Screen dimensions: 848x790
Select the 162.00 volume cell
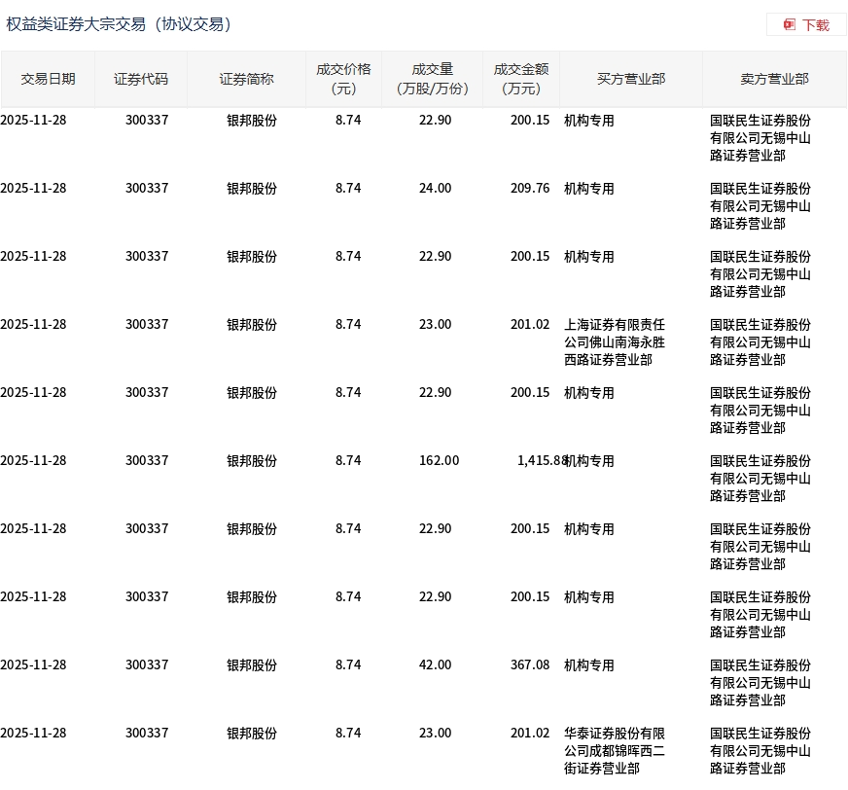click(x=439, y=460)
